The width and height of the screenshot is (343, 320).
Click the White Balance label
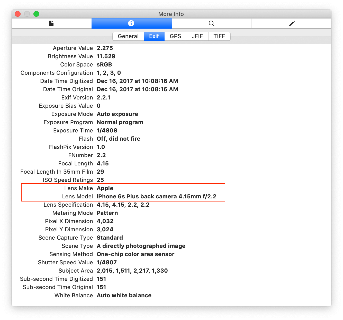tap(74, 296)
